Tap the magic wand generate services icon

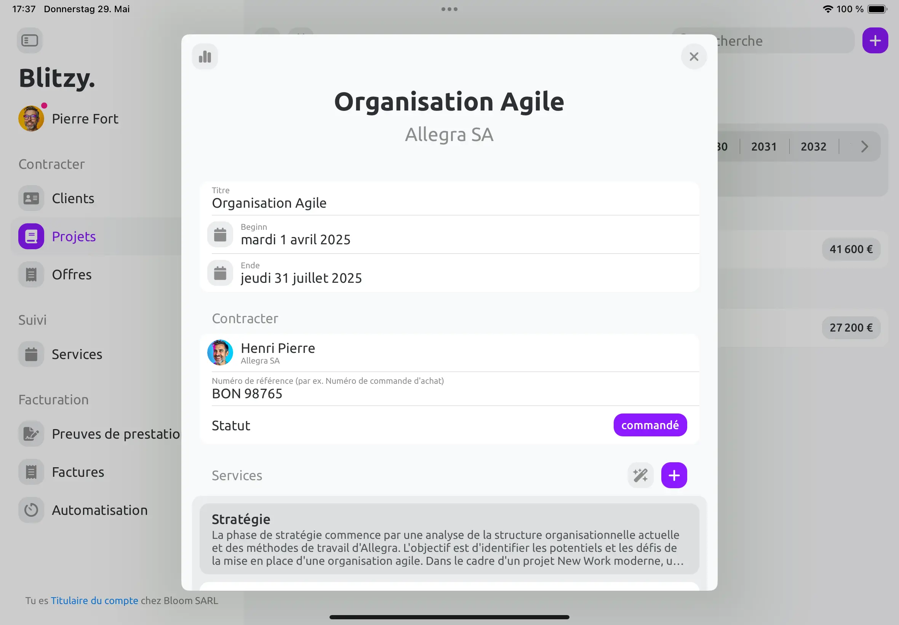[x=640, y=475]
